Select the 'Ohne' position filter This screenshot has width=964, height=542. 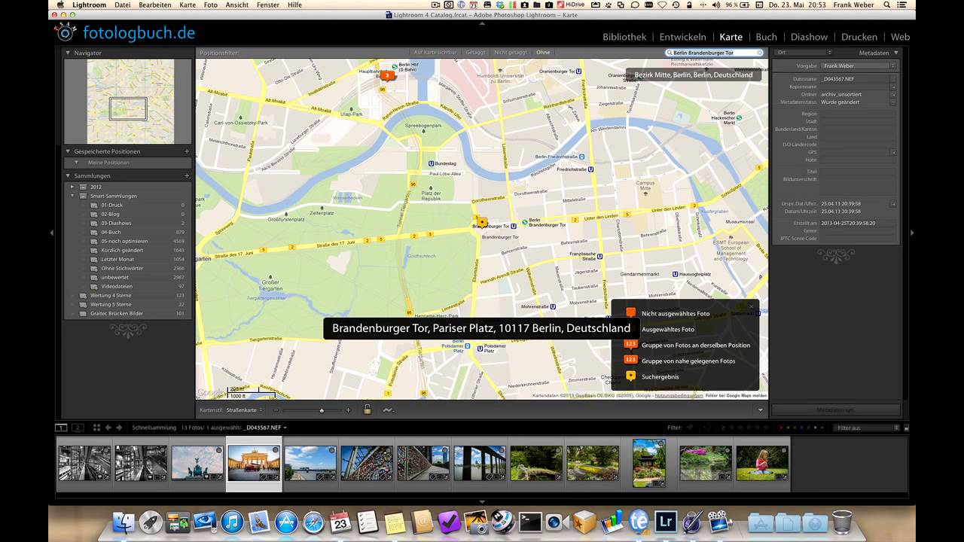(x=543, y=53)
